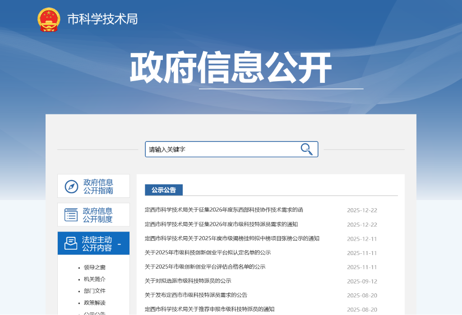The height and width of the screenshot is (315, 462).
Task: Click the magnifier search icon
Action: click(x=306, y=149)
